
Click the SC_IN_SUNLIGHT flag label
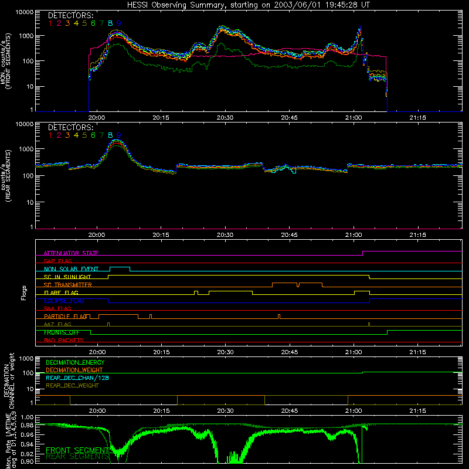tap(67, 277)
